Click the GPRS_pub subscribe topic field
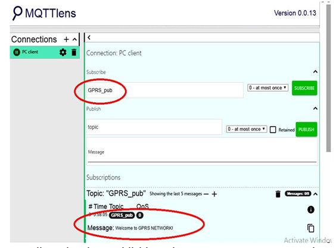336x248 pixels. pyautogui.click(x=164, y=90)
